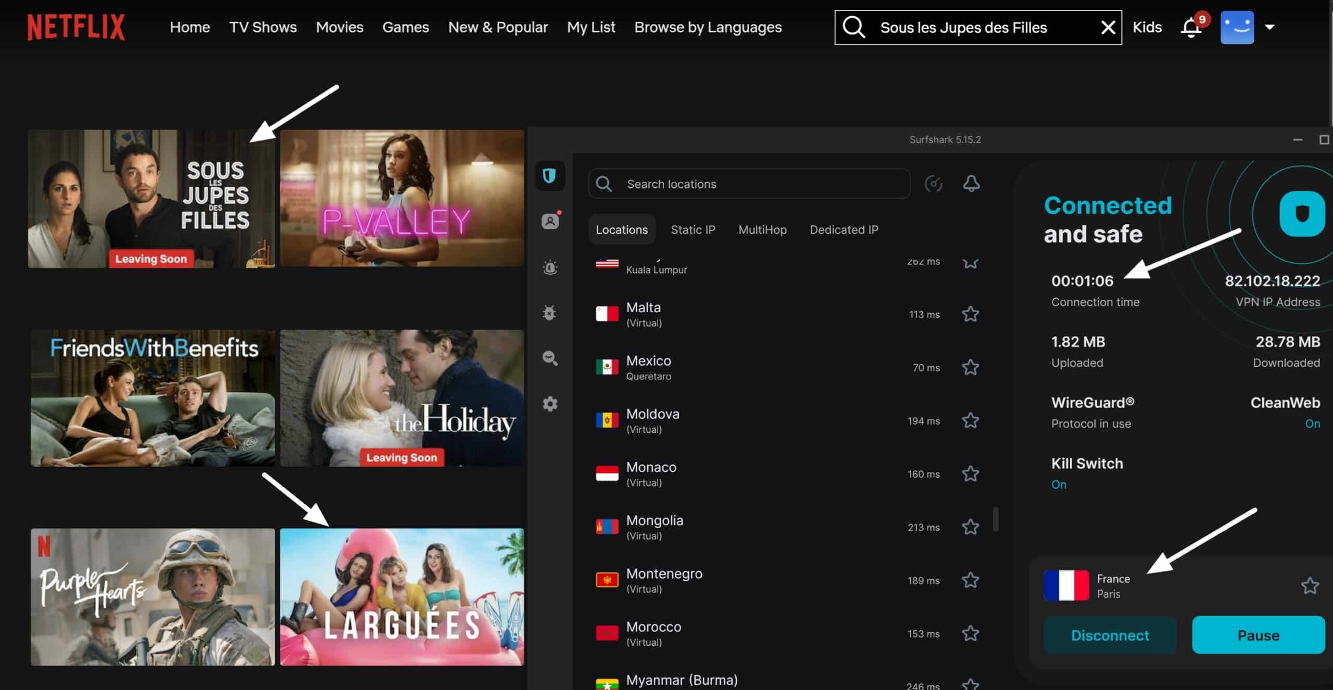This screenshot has height=690, width=1333.
Task: Click the Disconnect button
Action: coord(1110,635)
